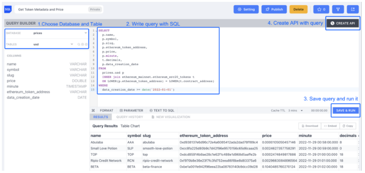This screenshot has width=365, height=173.
Task: Open the NEW VISUALIZATION tab
Action: click(171, 117)
